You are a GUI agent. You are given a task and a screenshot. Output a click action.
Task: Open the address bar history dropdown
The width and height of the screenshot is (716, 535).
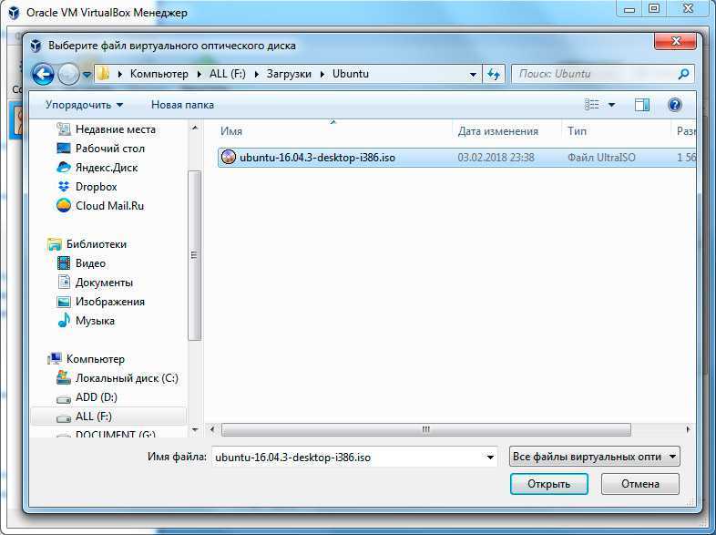coord(473,75)
